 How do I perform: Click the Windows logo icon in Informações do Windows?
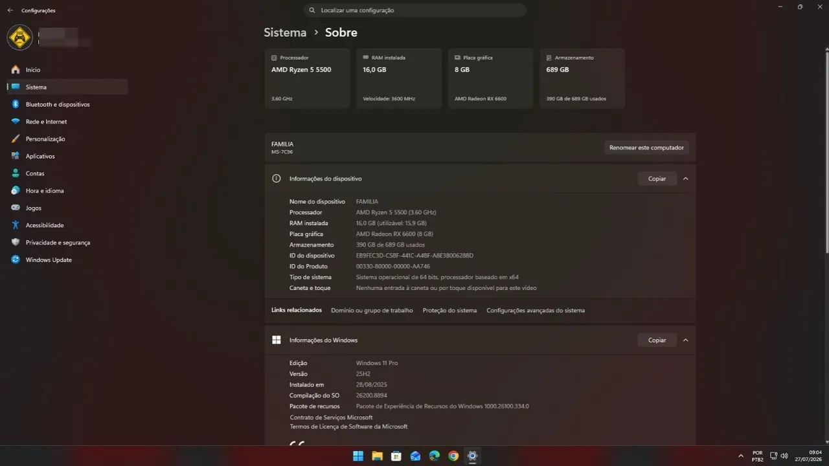pos(277,340)
